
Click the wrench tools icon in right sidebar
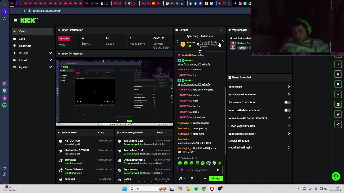(x=338, y=114)
